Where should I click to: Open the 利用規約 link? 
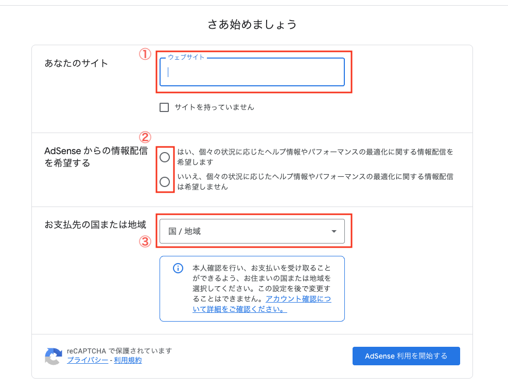click(x=128, y=361)
